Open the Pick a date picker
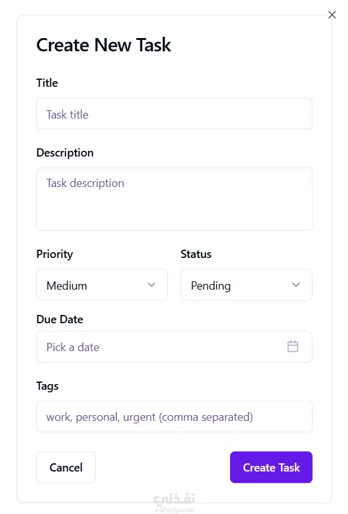Screen dimensions: 348x514 point(174,347)
